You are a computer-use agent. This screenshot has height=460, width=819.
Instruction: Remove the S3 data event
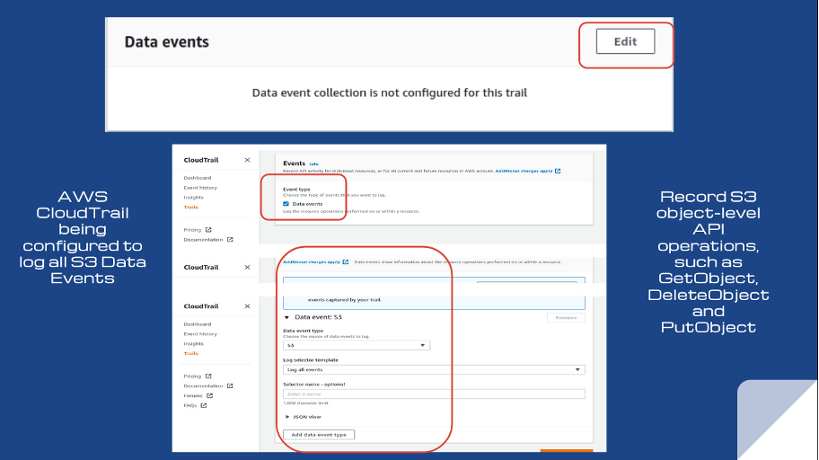coord(566,318)
